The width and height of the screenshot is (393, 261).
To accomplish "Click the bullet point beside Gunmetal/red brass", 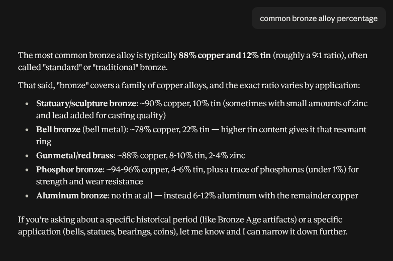I will pyautogui.click(x=27, y=156).
